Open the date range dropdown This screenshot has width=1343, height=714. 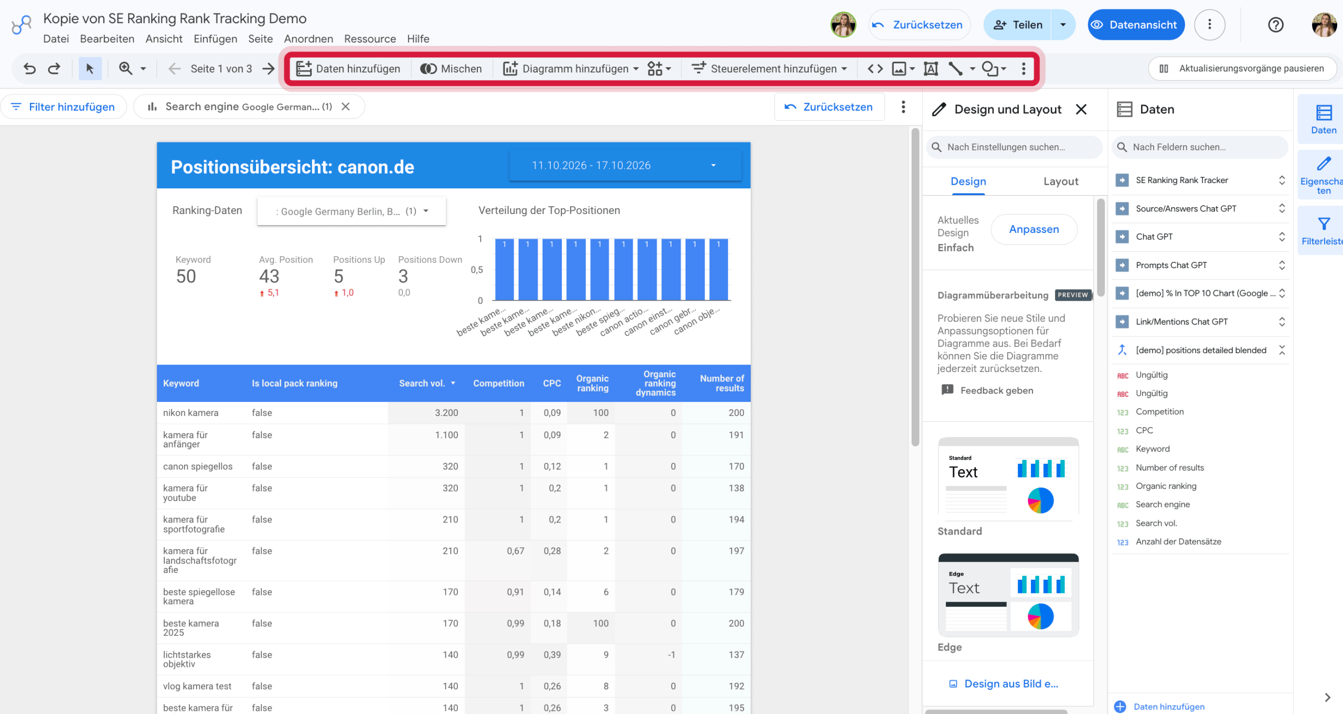(625, 166)
